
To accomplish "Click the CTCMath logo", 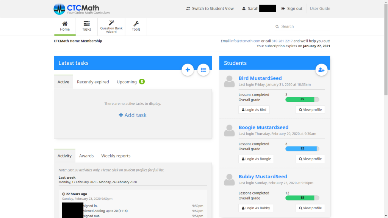I will coord(82,9).
